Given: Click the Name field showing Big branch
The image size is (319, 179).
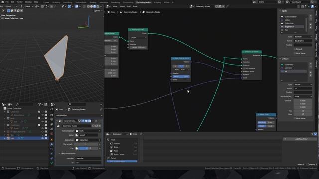Looking at the screenshot, I should (x=303, y=41).
